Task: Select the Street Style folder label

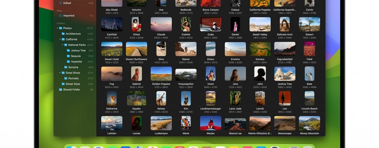Action: click(73, 84)
